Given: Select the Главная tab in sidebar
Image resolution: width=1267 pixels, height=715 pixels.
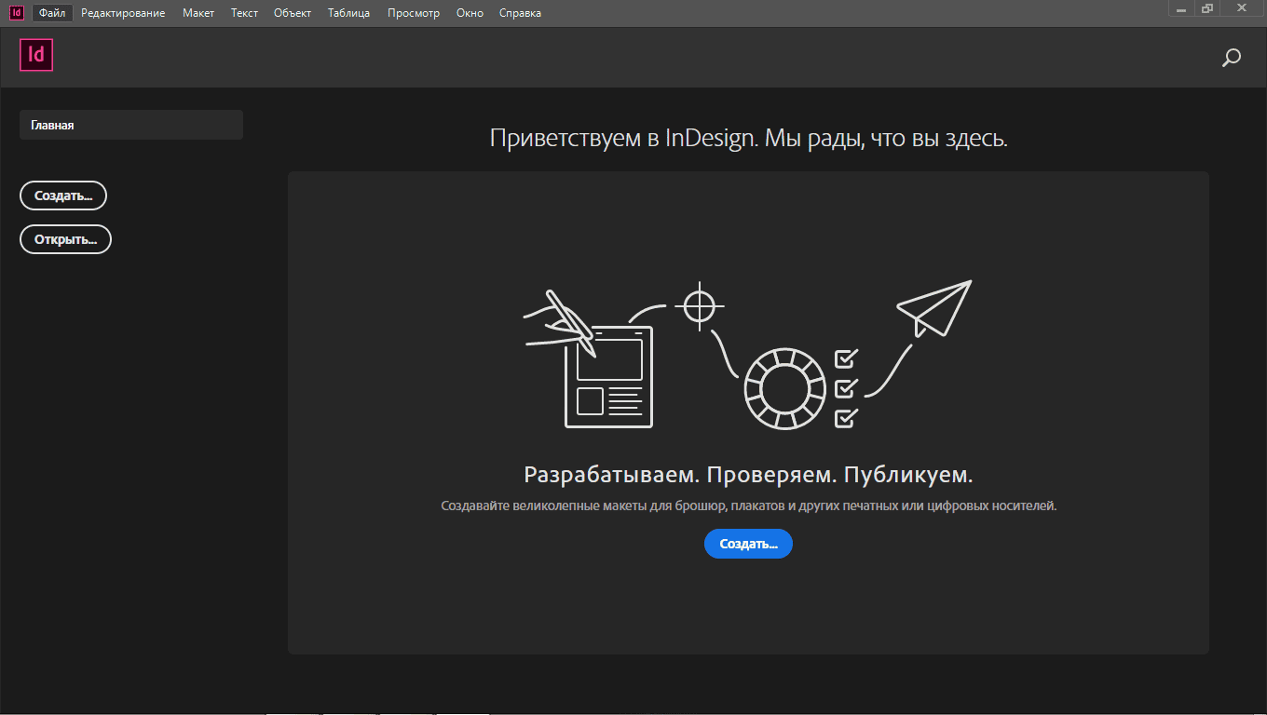Looking at the screenshot, I should [131, 125].
